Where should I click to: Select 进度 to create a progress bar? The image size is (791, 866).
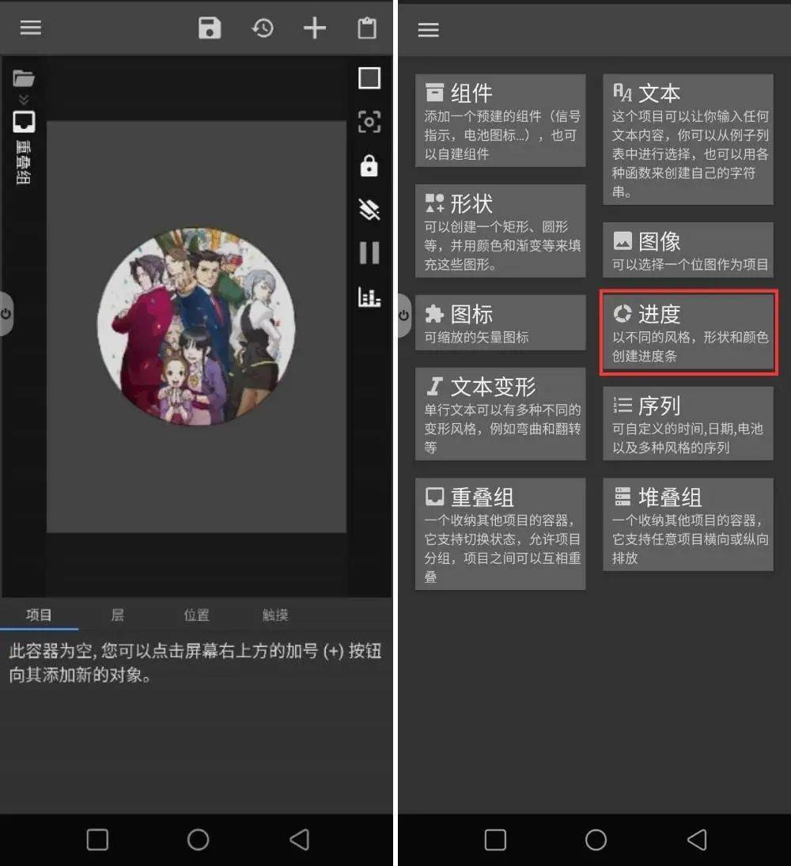[687, 332]
